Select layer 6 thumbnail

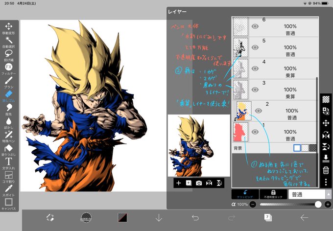click(x=240, y=26)
